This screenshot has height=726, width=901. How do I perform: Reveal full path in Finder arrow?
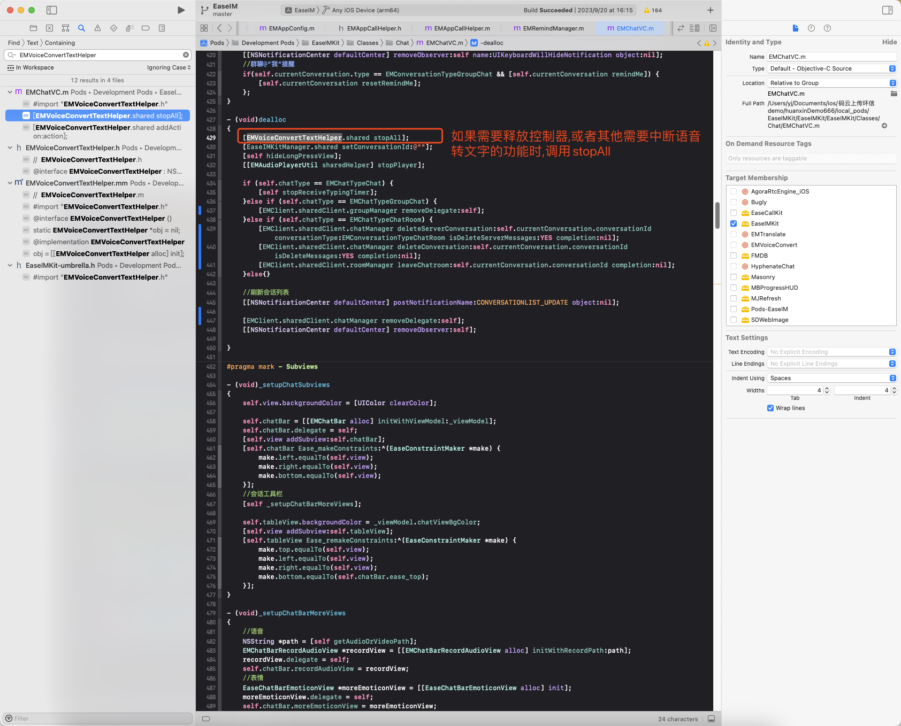coord(884,126)
